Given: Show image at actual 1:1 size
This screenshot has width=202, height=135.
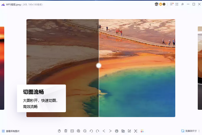Looking at the screenshot, I should pyautogui.click(x=72, y=131).
